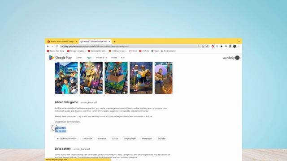Image resolution: width=287 pixels, height=161 pixels.
Task: Open a new browser tab
Action: pos(115,42)
